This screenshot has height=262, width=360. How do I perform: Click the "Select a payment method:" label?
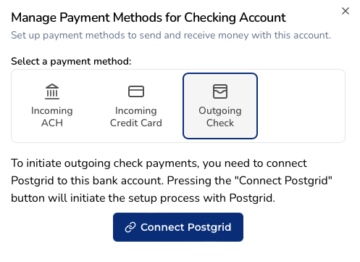click(71, 61)
